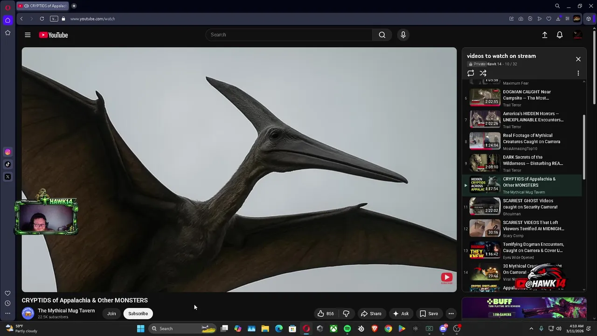Subscribe to The Mythical Mug Tavern
597x336 pixels.
click(x=138, y=314)
